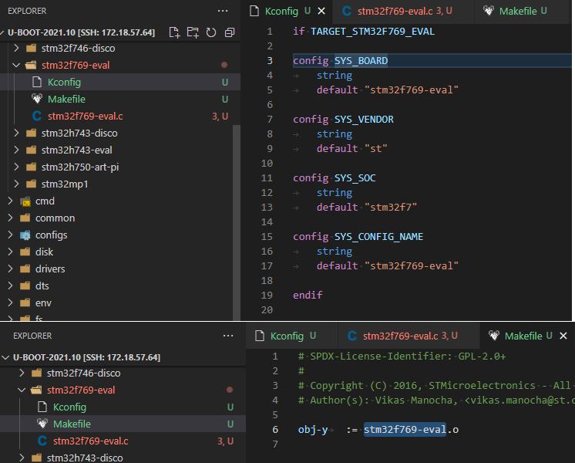Screen dimensions: 575x463
Task: Click SPDX-License-Identifier comment line
Action: click(402, 357)
